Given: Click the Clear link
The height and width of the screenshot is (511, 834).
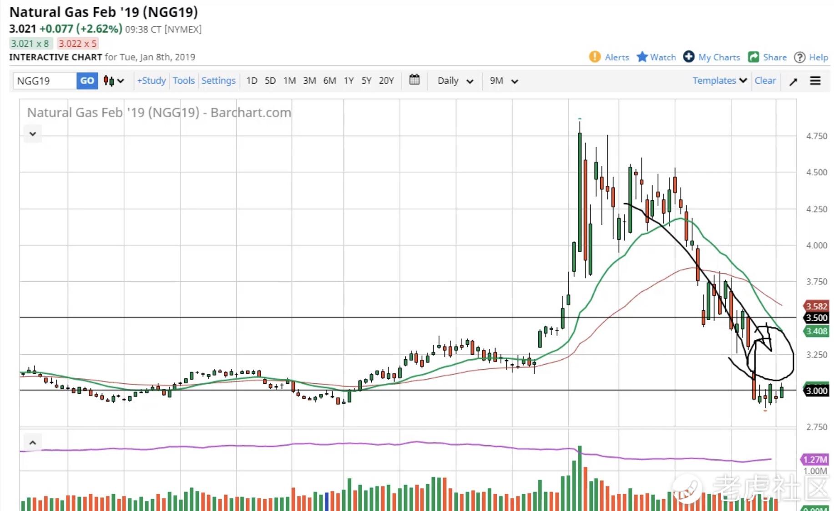Looking at the screenshot, I should pos(765,80).
